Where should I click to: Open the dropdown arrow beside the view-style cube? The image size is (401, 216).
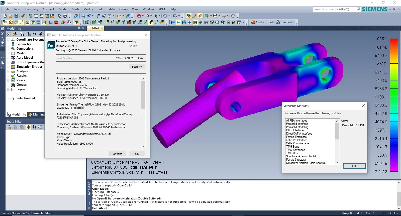[x=114, y=16]
